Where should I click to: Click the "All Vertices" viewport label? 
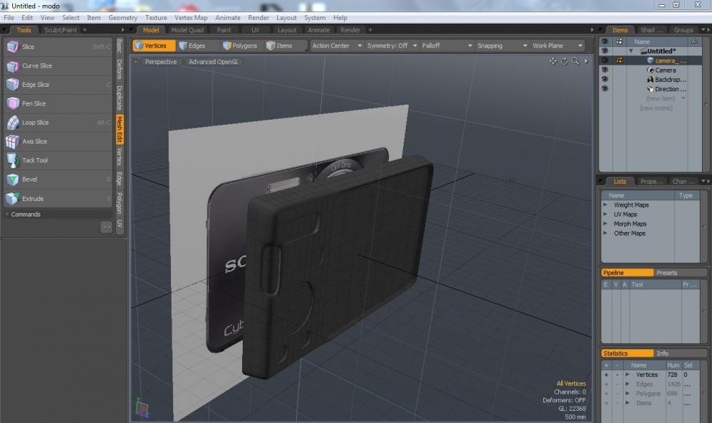(x=571, y=384)
